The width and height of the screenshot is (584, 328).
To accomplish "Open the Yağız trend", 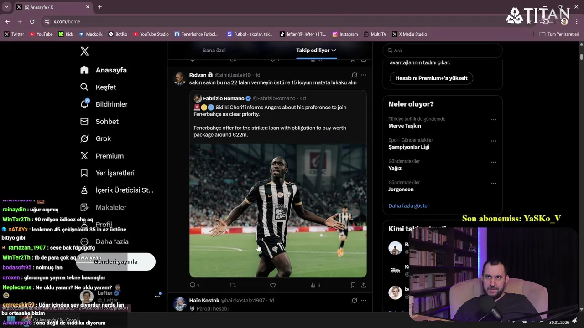I will pyautogui.click(x=395, y=168).
